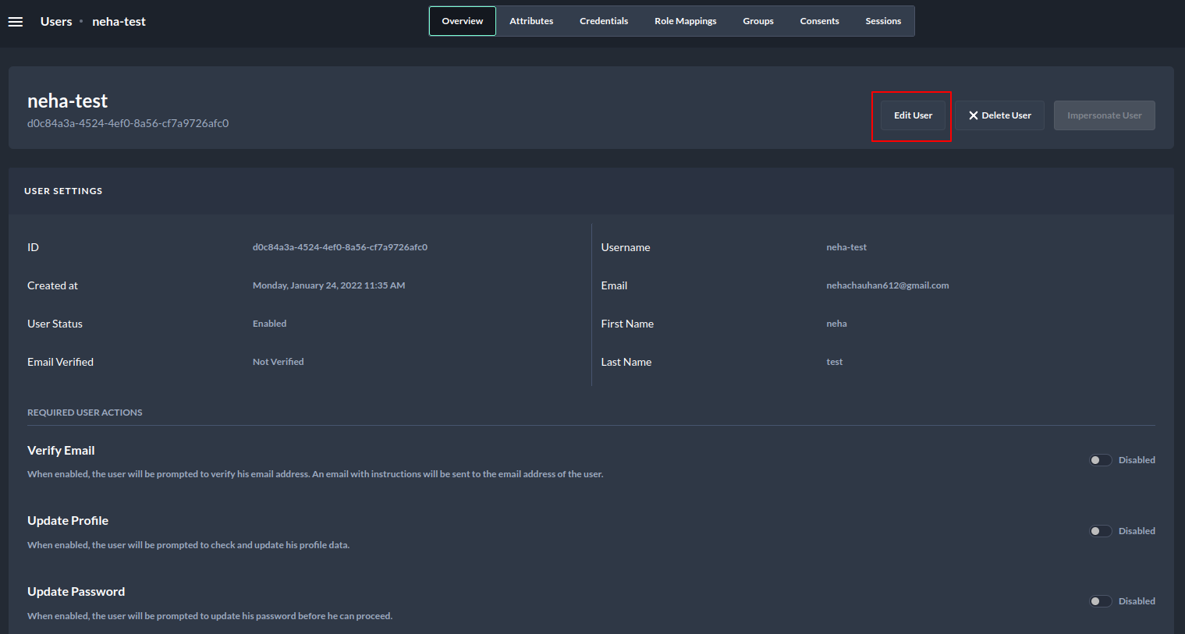
Task: Switch to the Attributes tab
Action: (x=531, y=21)
